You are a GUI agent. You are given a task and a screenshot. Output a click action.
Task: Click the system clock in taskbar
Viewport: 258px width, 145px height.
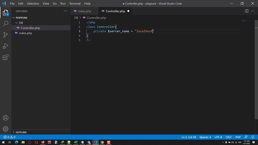tap(246, 142)
